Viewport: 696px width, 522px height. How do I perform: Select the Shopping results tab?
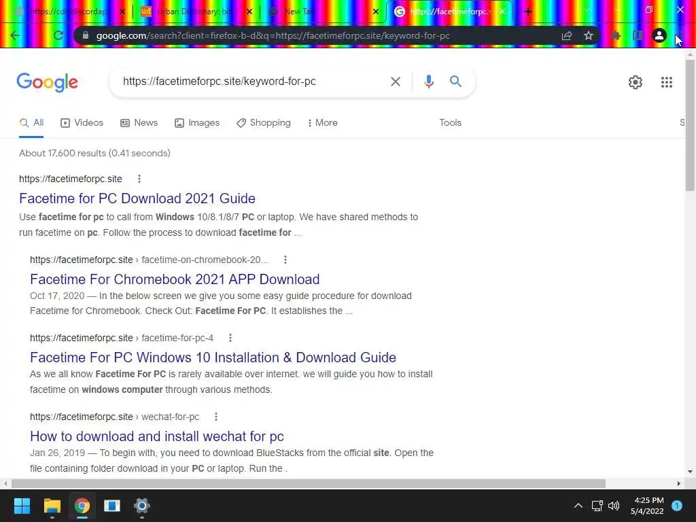click(264, 122)
